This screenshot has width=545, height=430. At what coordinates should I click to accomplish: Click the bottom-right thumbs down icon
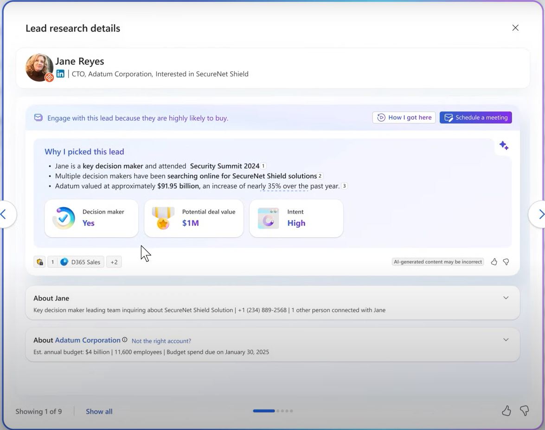[x=525, y=411]
